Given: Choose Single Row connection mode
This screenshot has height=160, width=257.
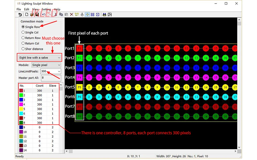Looking at the screenshot, I should coord(23,27).
